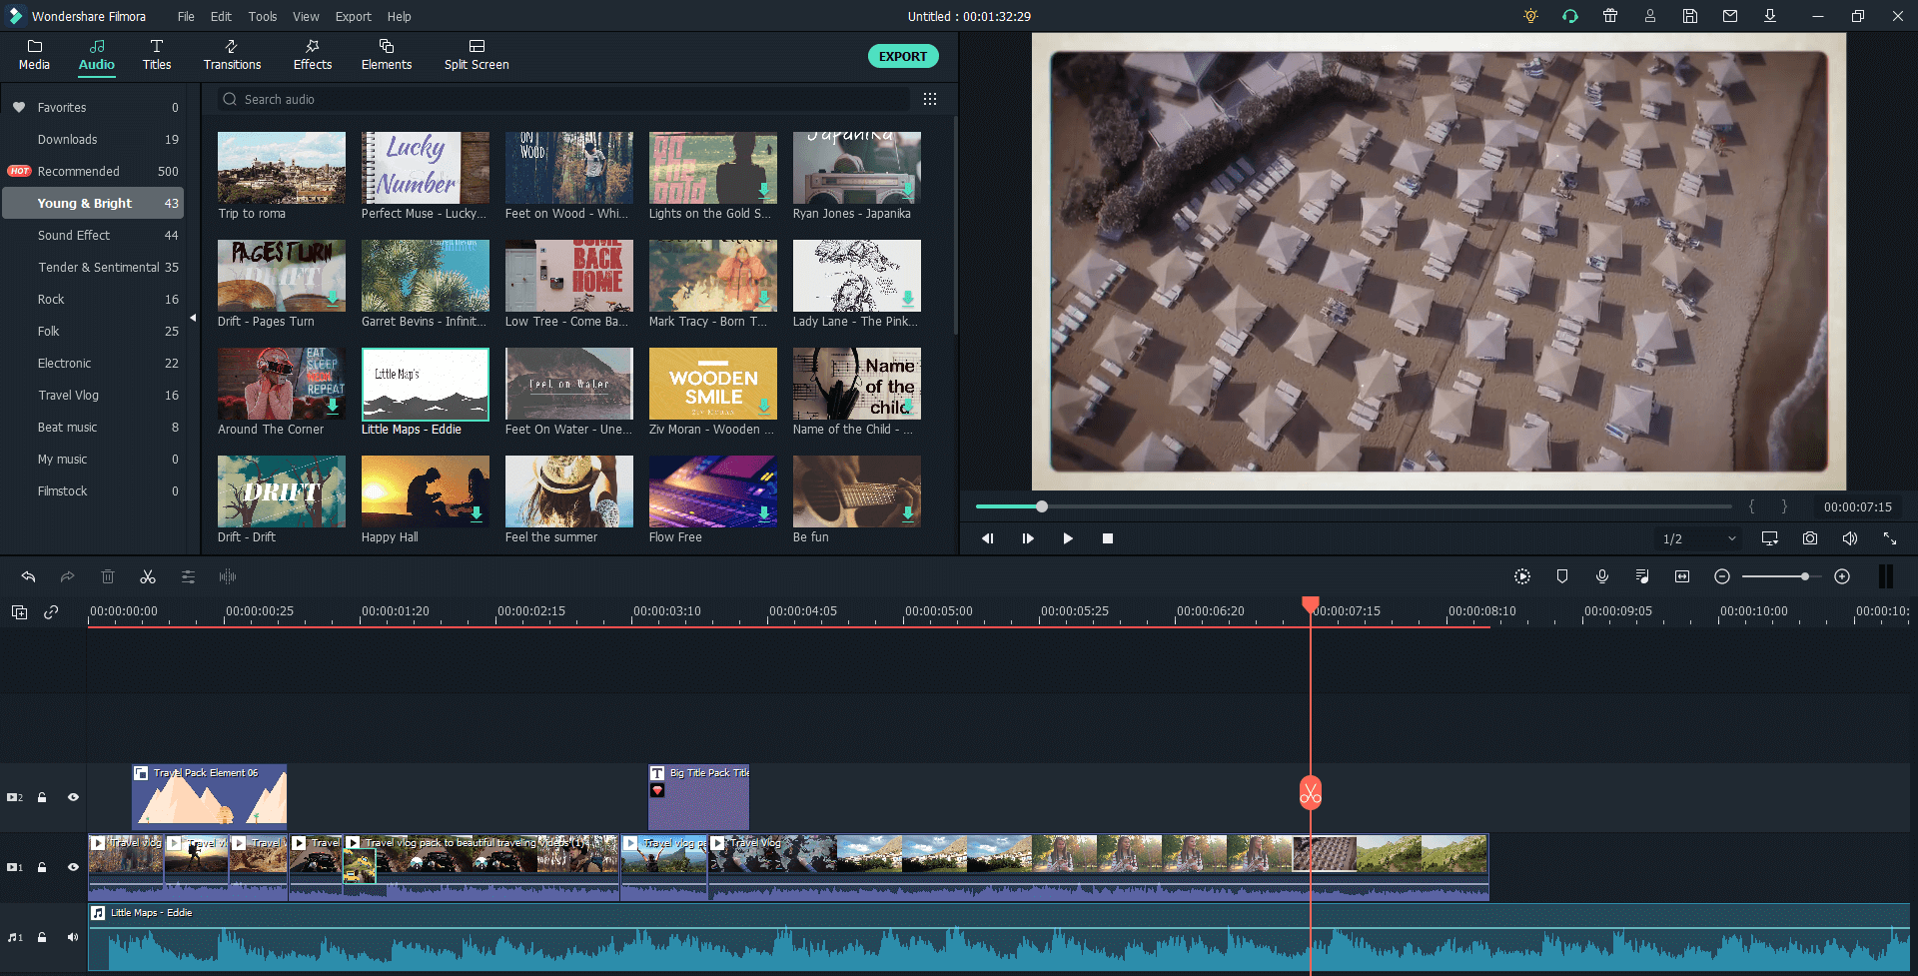
Task: Record voiceover with the microphone icon
Action: (1602, 576)
